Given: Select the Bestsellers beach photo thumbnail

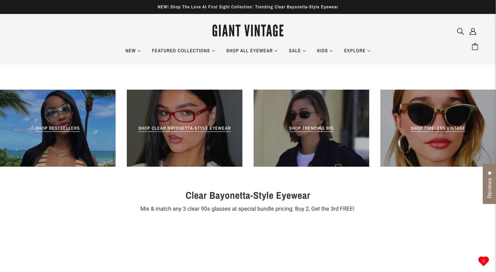Looking at the screenshot, I should tap(58, 128).
